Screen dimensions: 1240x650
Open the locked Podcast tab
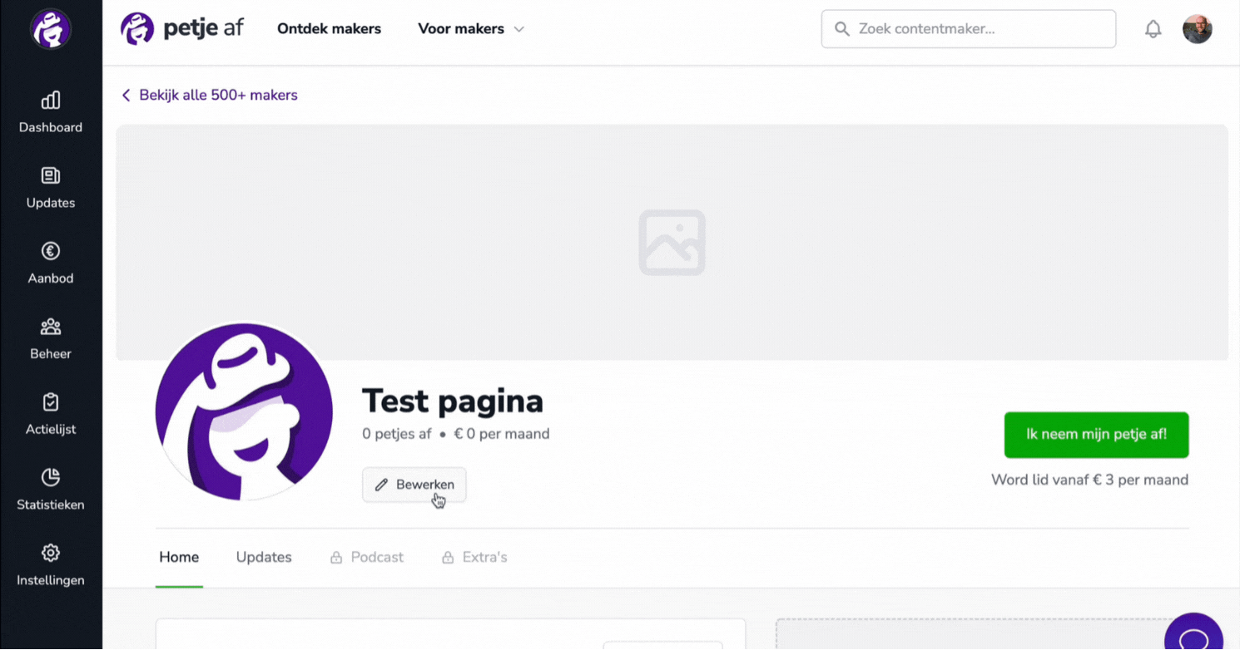(x=367, y=558)
